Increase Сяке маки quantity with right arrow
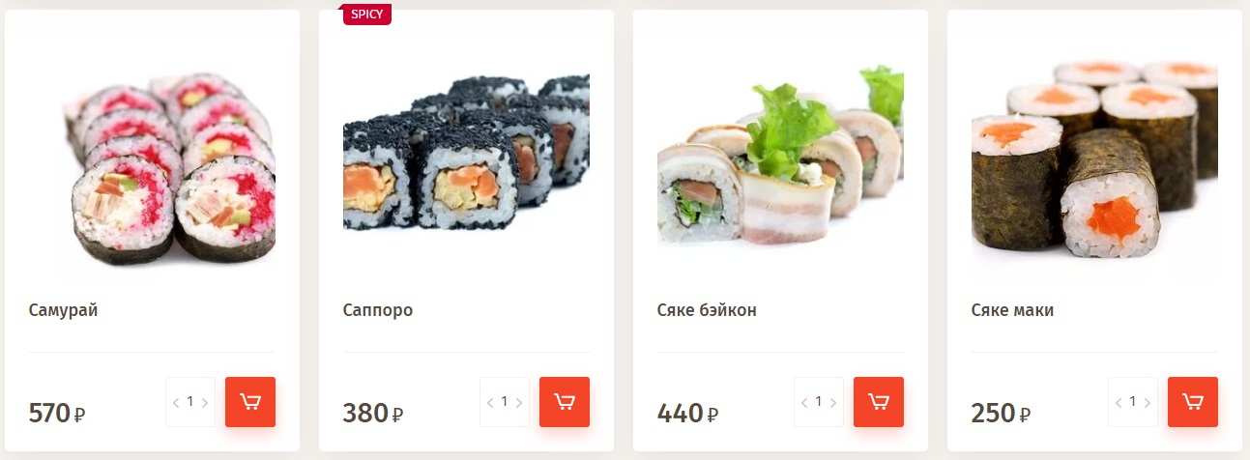This screenshot has height=460, width=1250. [1148, 402]
